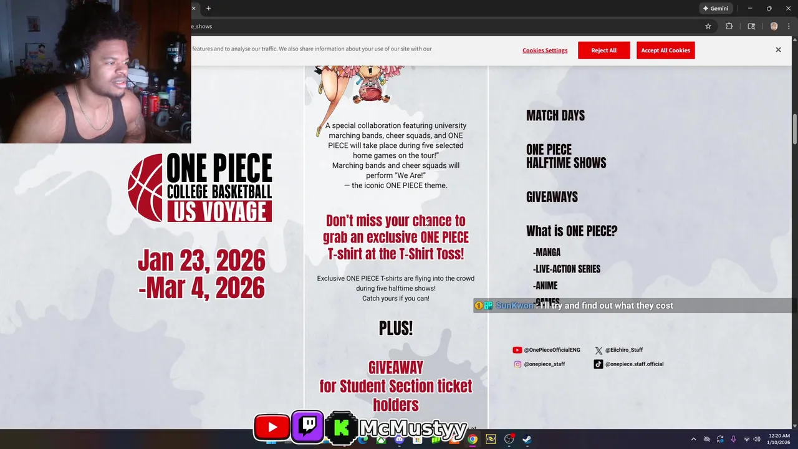Image resolution: width=798 pixels, height=449 pixels.
Task: Select the -ANIME sub-item
Action: click(546, 286)
